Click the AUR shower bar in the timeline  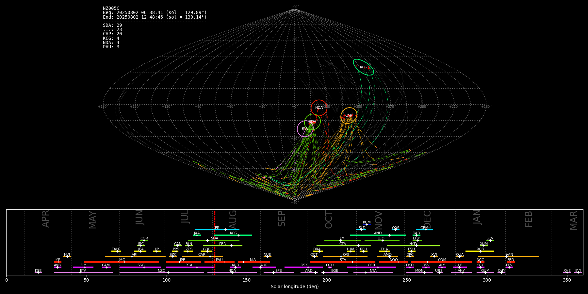click(x=264, y=267)
